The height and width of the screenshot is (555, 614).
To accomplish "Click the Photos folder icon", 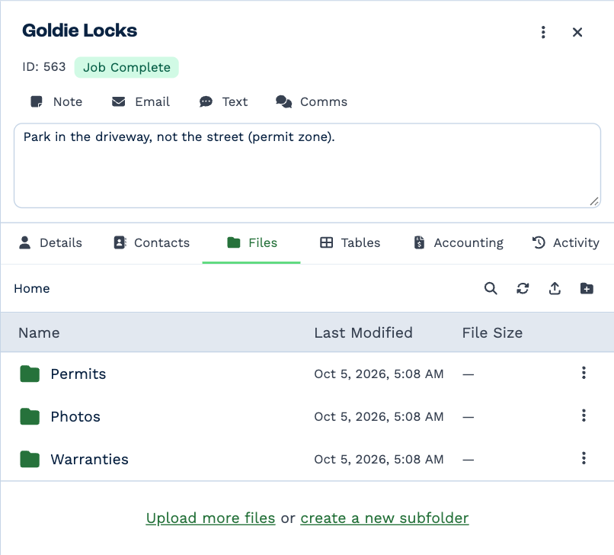I will [x=30, y=417].
